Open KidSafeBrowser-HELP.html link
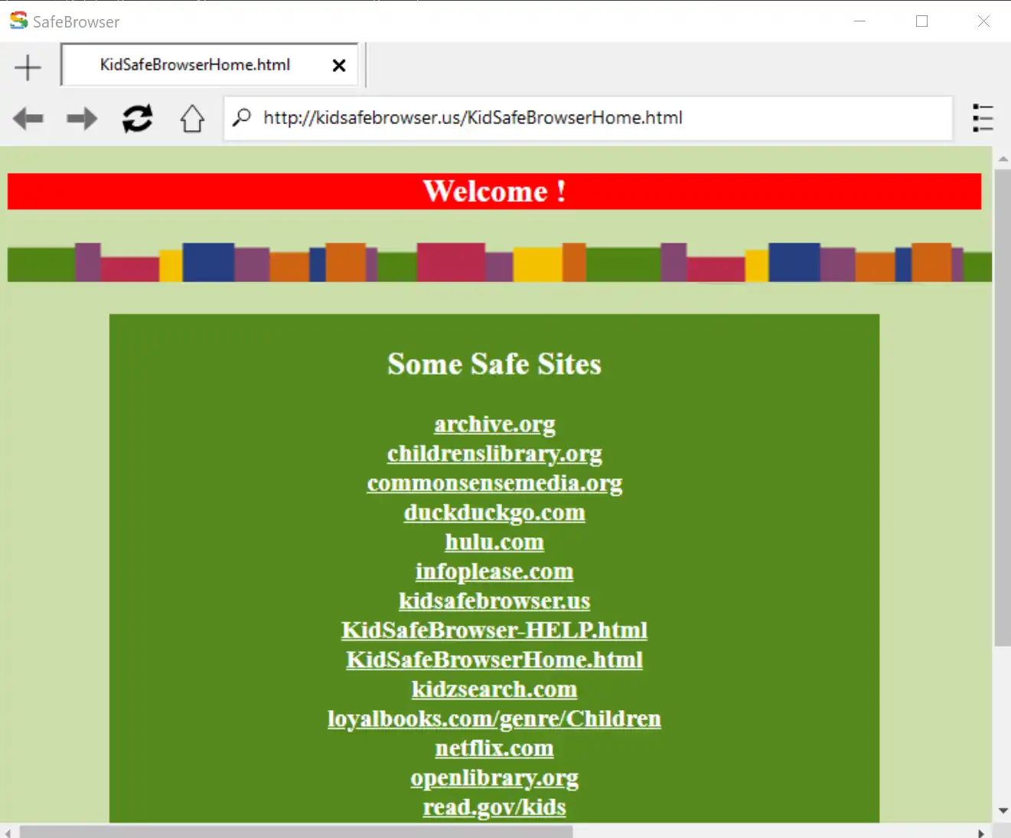 click(x=494, y=630)
